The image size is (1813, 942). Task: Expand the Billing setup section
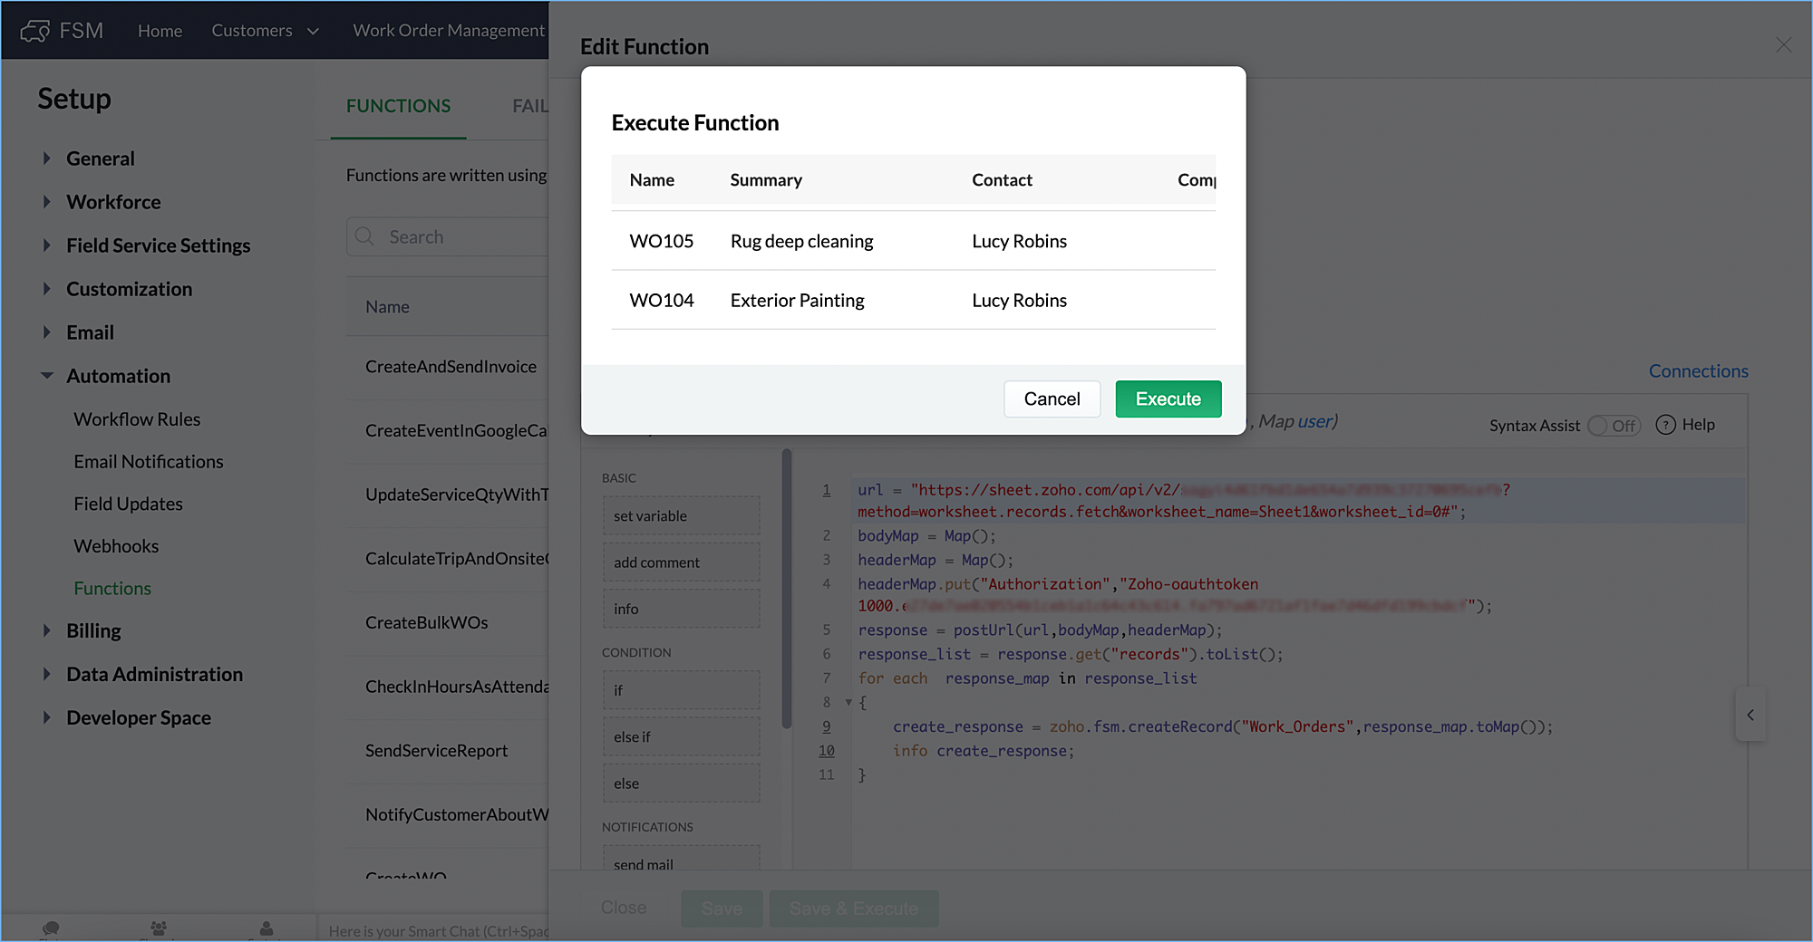tap(46, 630)
